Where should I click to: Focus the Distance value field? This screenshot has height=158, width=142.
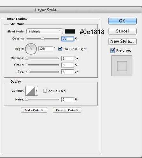coord(67,58)
